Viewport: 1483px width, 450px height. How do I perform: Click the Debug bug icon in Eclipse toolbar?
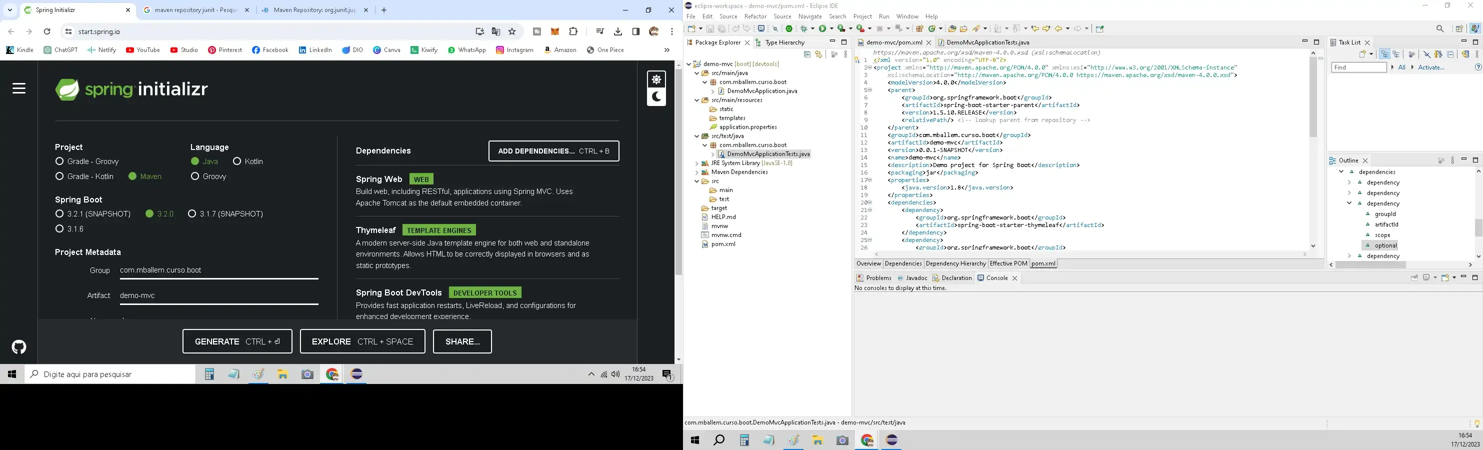pos(803,29)
